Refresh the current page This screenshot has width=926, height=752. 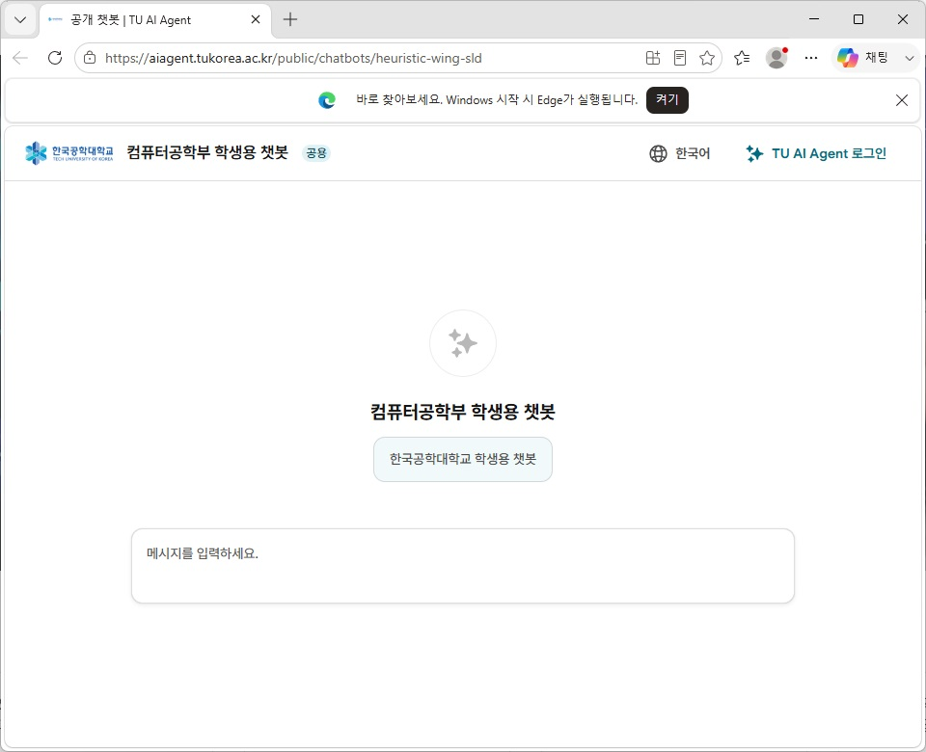[x=55, y=58]
